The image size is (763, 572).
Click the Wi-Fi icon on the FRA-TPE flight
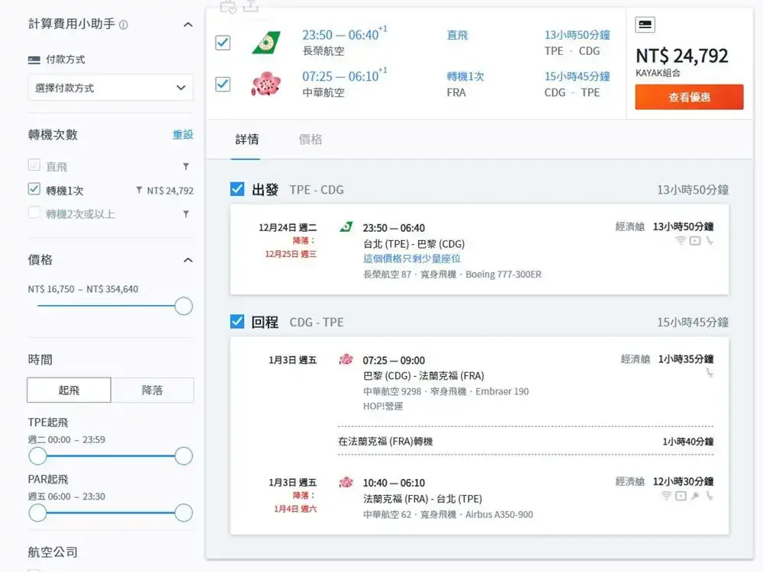coord(666,496)
